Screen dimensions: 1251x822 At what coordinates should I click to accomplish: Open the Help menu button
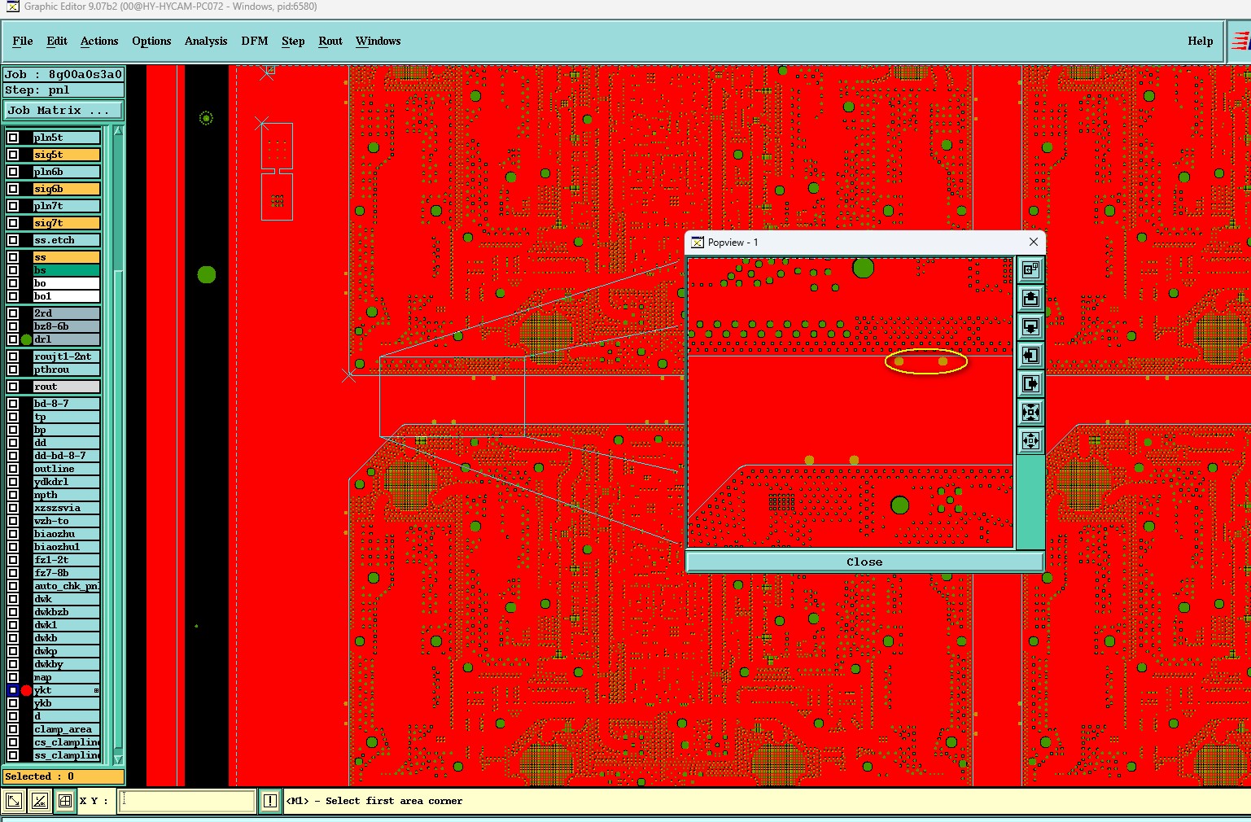tap(1200, 41)
